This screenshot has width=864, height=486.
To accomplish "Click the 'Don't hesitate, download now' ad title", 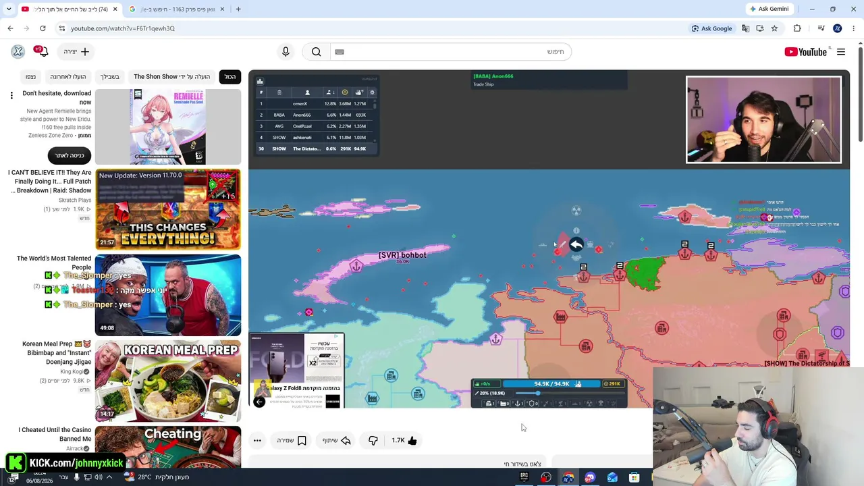I will [57, 98].
